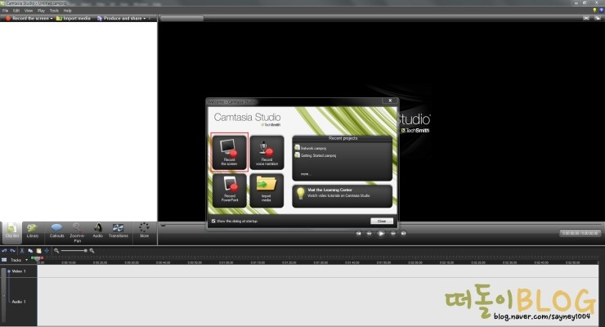Click the Copy icon on timeline toolbar
This screenshot has height=327, width=605.
pyautogui.click(x=30, y=251)
